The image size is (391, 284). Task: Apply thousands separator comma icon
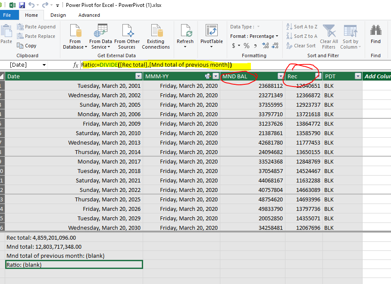(255, 46)
